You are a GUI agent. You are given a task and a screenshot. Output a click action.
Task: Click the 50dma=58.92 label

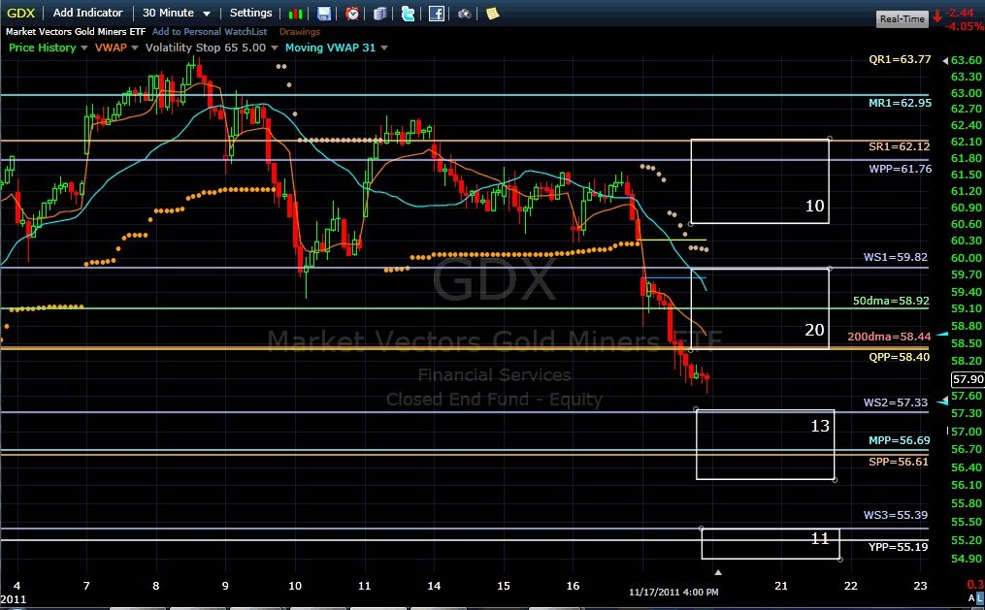(x=891, y=302)
